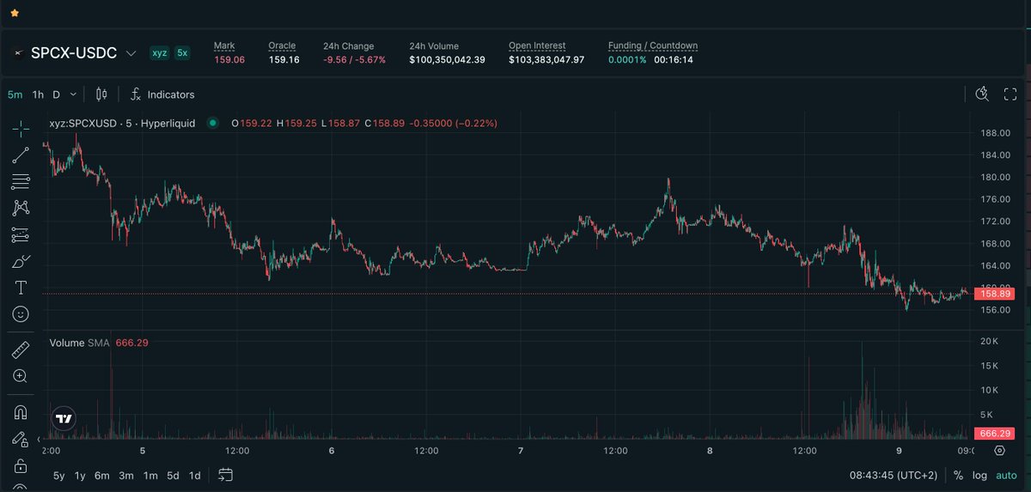Select the 5m timeframe

point(15,94)
